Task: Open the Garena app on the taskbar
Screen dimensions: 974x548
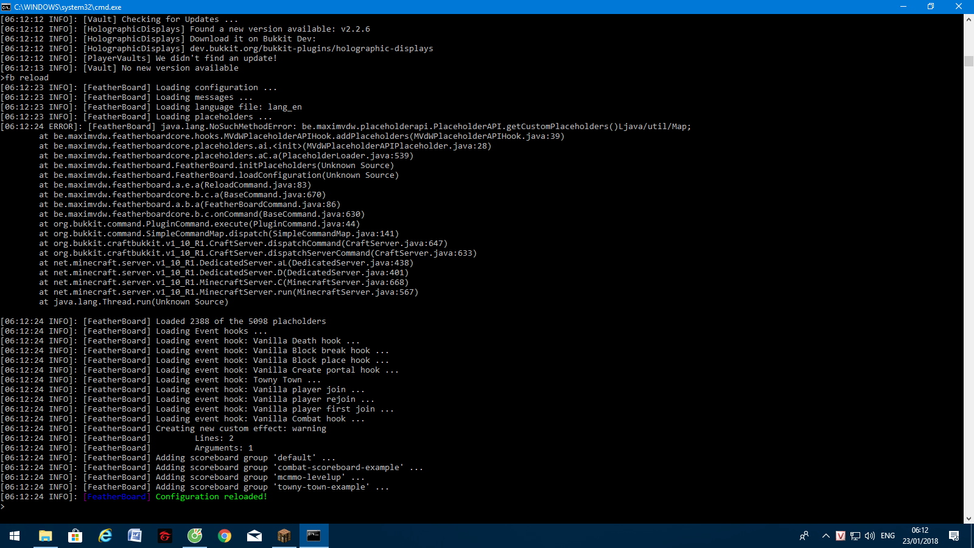Action: (x=164, y=536)
